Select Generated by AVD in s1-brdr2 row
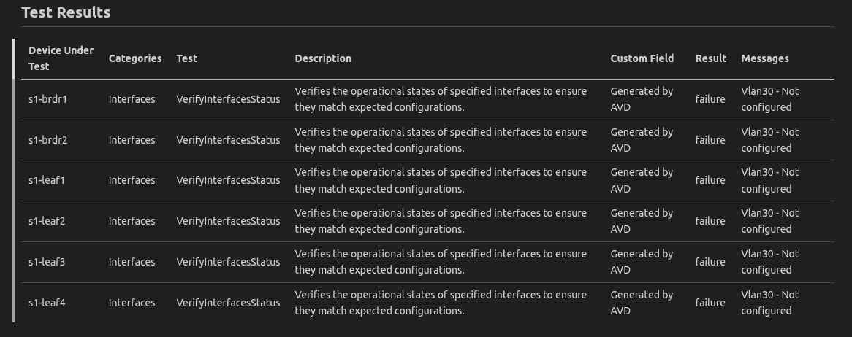The image size is (852, 337). [x=642, y=140]
